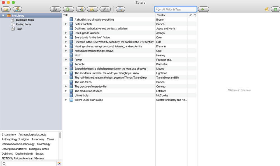Click the New Group toolbar button
280x166 pixels.
coord(17,9)
